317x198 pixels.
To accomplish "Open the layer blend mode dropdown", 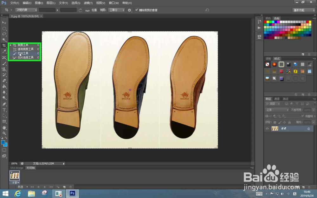I will point(277,110).
